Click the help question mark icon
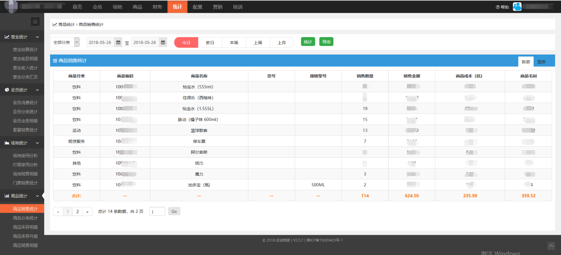 [497, 7]
